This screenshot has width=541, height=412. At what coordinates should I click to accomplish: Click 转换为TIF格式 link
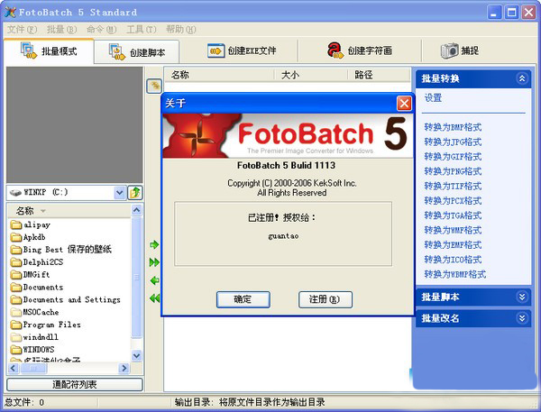(x=453, y=186)
